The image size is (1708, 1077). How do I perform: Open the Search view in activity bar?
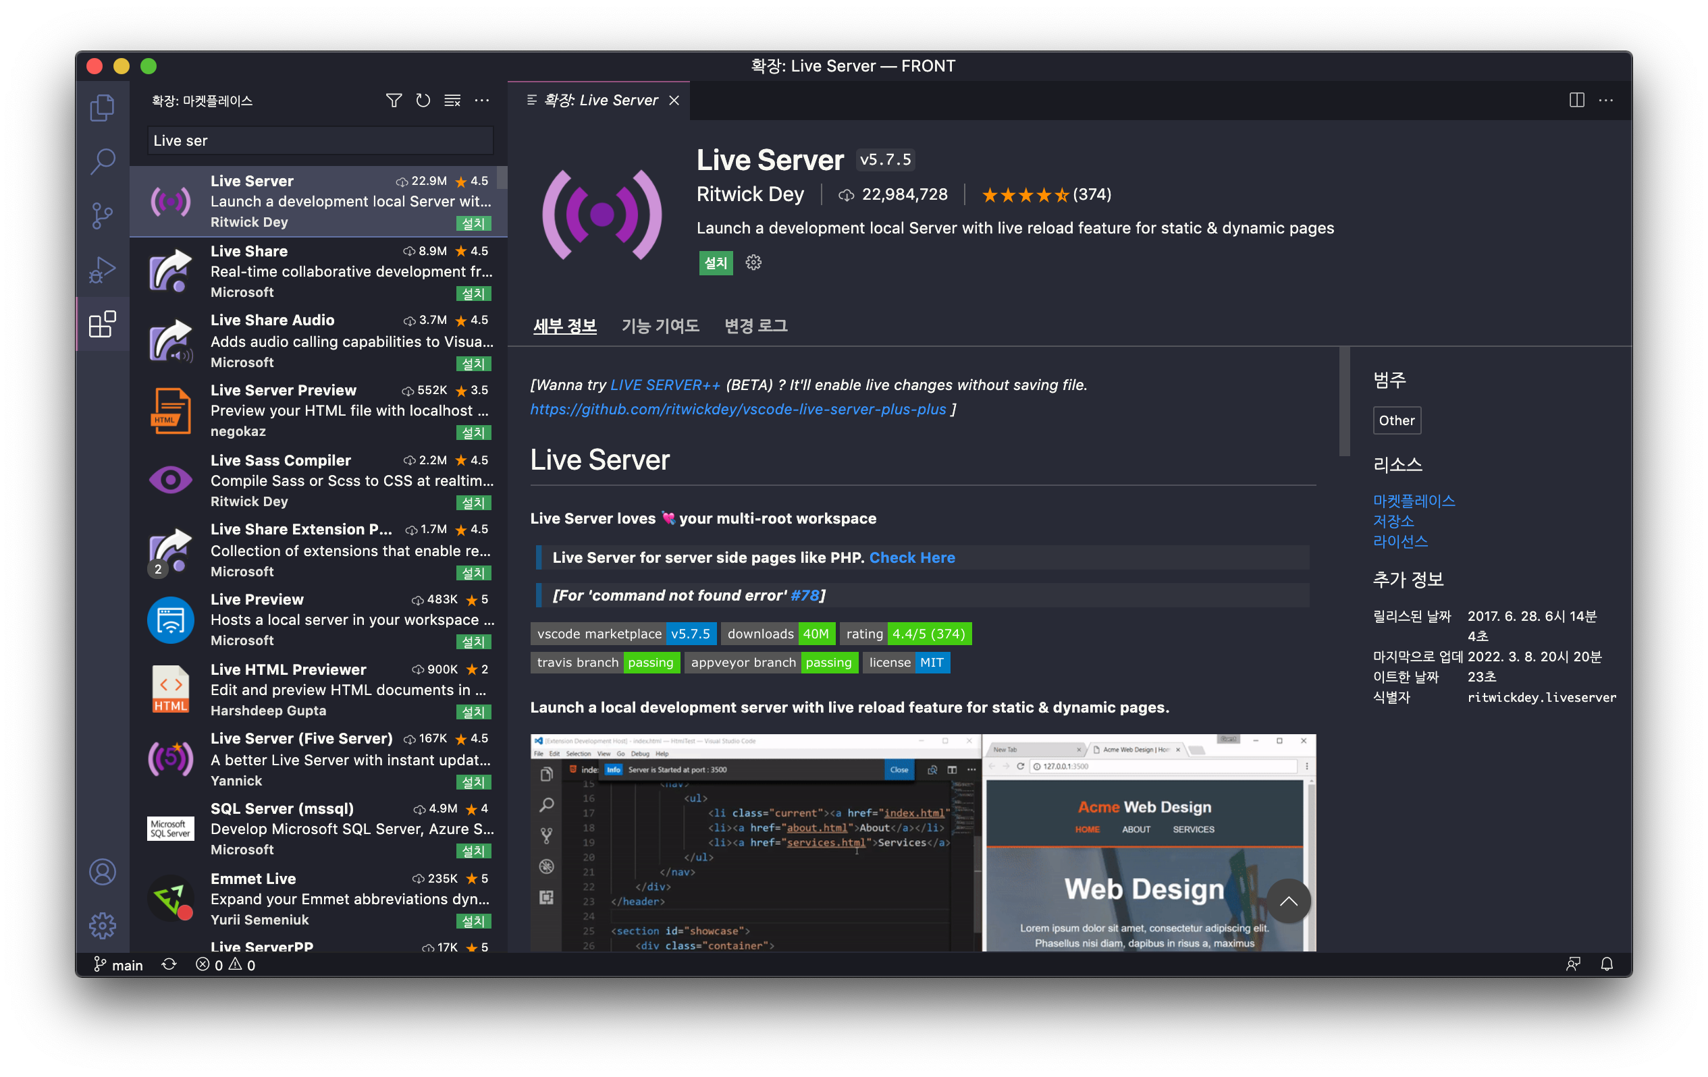[x=102, y=162]
